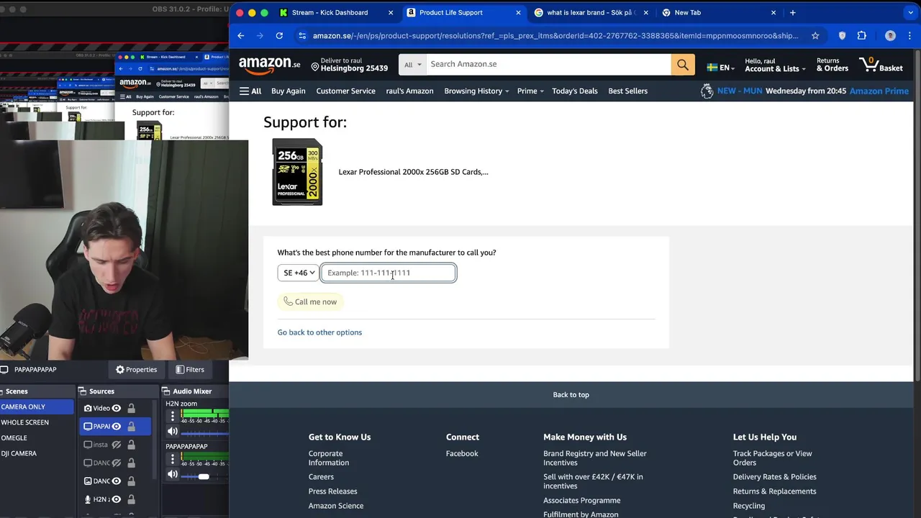The image size is (921, 518).
Task: Click the Call me now button
Action: tap(310, 301)
